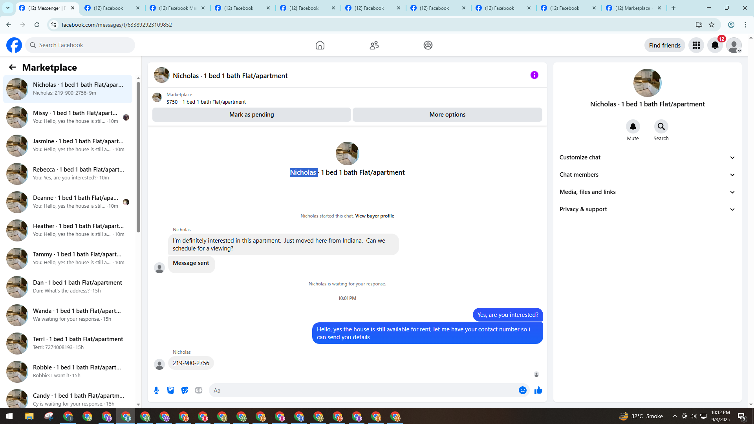Navigate back in browser
Image resolution: width=754 pixels, height=424 pixels.
coord(9,25)
